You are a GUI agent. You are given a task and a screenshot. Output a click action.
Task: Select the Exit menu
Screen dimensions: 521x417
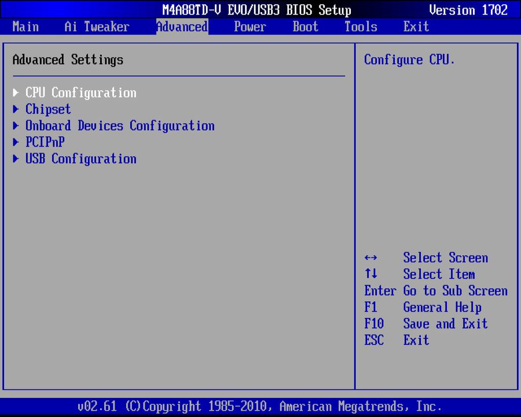pyautogui.click(x=416, y=27)
